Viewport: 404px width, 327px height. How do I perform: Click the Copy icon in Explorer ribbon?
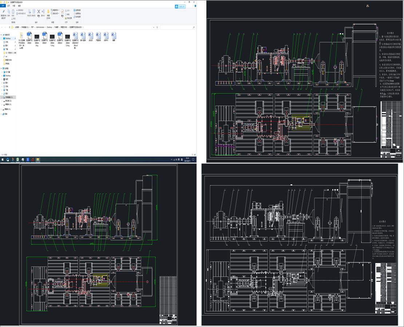point(8,12)
